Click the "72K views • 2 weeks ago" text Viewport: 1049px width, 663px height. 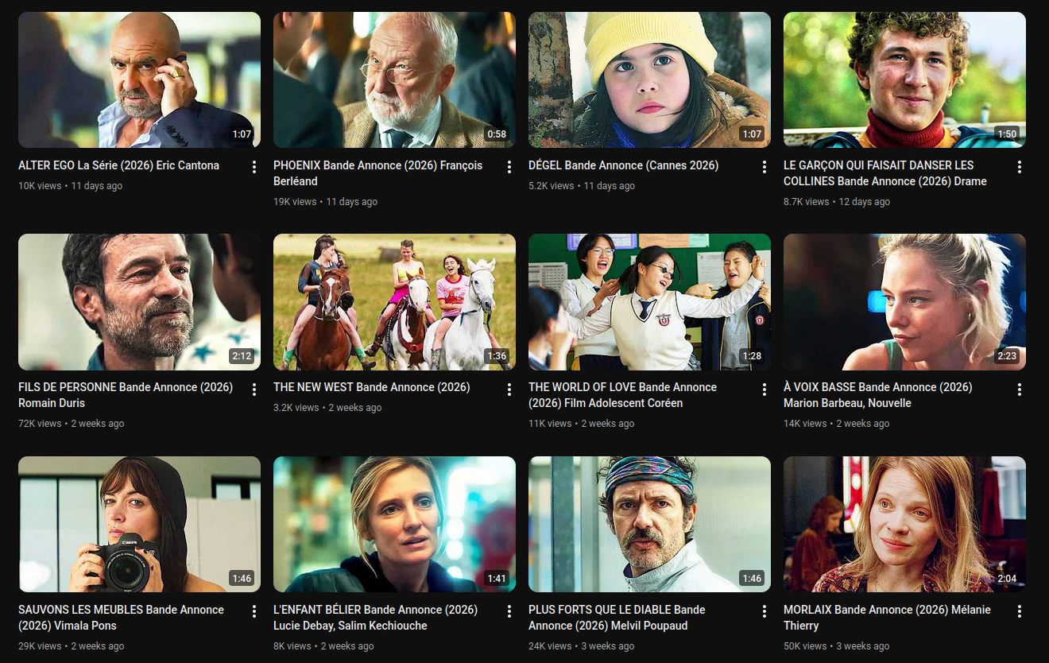(x=72, y=424)
